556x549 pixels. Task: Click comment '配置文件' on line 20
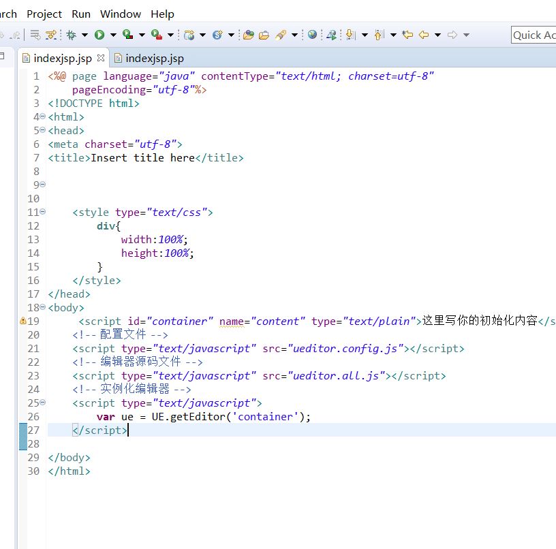(x=123, y=334)
